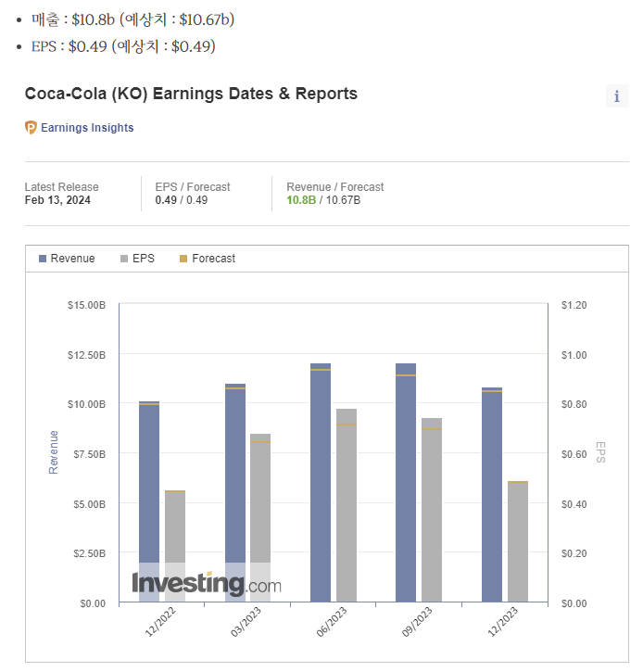Toggle the Revenue legend item
Viewport: 643px width, 672px height.
pos(67,259)
